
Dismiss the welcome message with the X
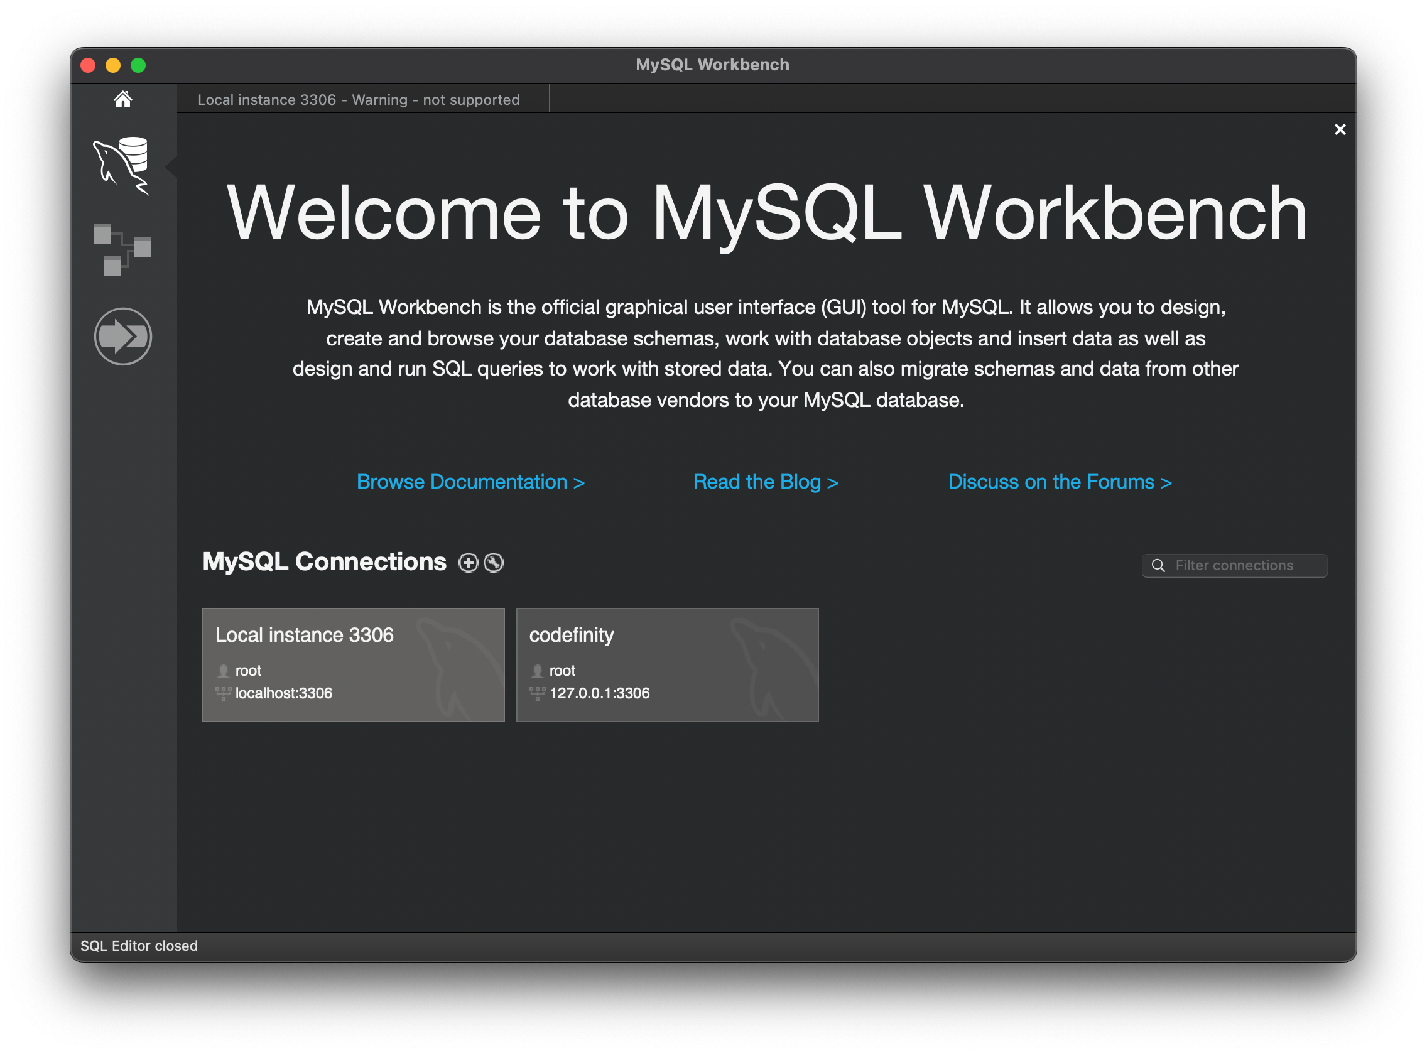pos(1340,129)
